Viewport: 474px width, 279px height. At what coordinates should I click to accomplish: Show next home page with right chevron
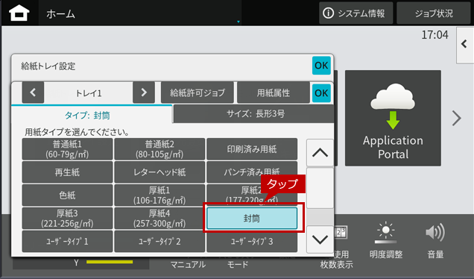456,118
